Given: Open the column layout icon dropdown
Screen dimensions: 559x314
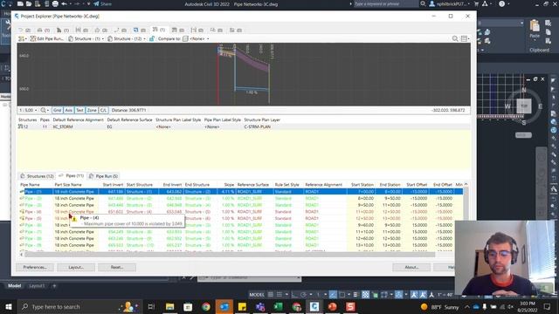Looking at the screenshot, I should point(465,38).
